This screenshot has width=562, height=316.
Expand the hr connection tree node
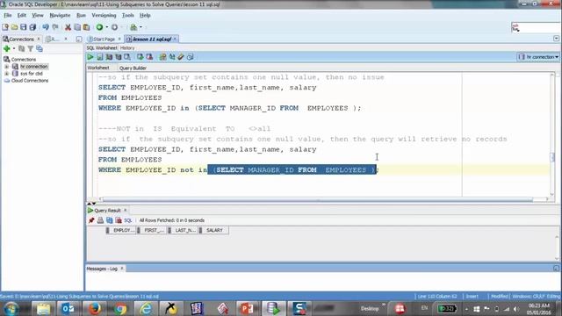6,67
